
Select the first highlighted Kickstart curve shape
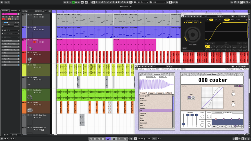207,47
